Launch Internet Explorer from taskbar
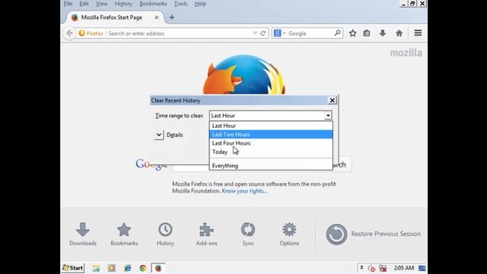 pyautogui.click(x=127, y=268)
